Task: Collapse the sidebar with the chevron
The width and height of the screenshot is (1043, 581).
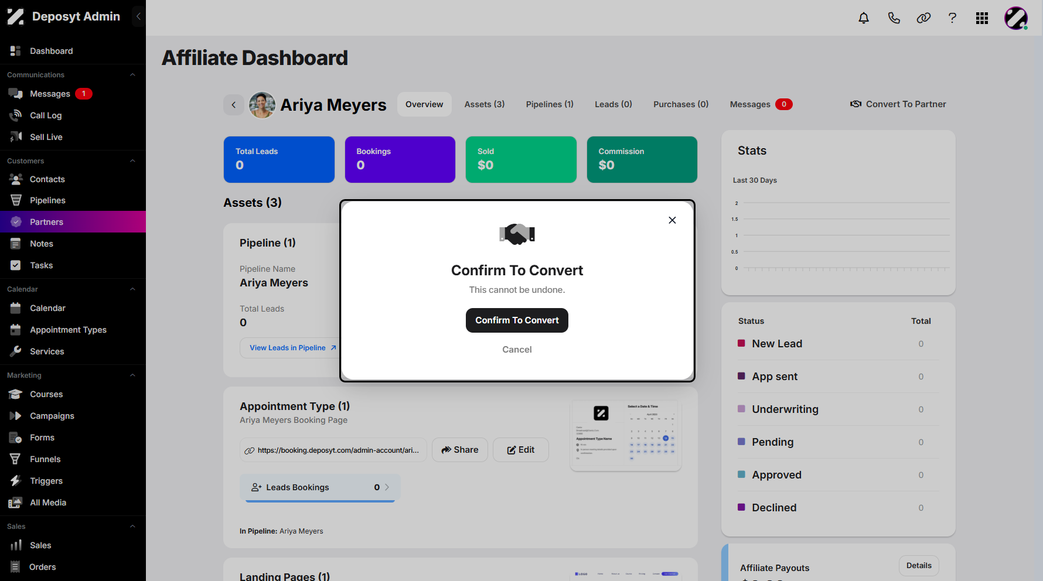Action: coord(138,16)
